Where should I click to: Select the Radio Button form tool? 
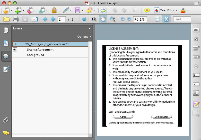click(x=196, y=66)
